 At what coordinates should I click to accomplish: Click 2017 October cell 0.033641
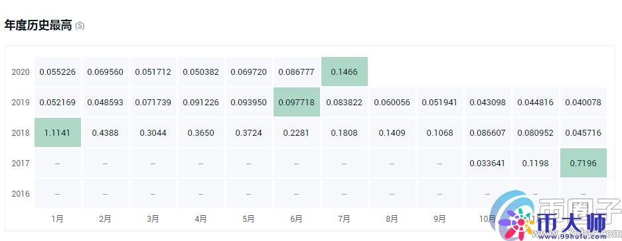pyautogui.click(x=487, y=163)
